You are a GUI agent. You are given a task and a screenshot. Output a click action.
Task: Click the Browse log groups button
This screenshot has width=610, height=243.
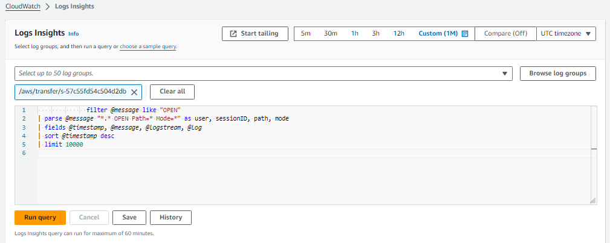pos(558,74)
